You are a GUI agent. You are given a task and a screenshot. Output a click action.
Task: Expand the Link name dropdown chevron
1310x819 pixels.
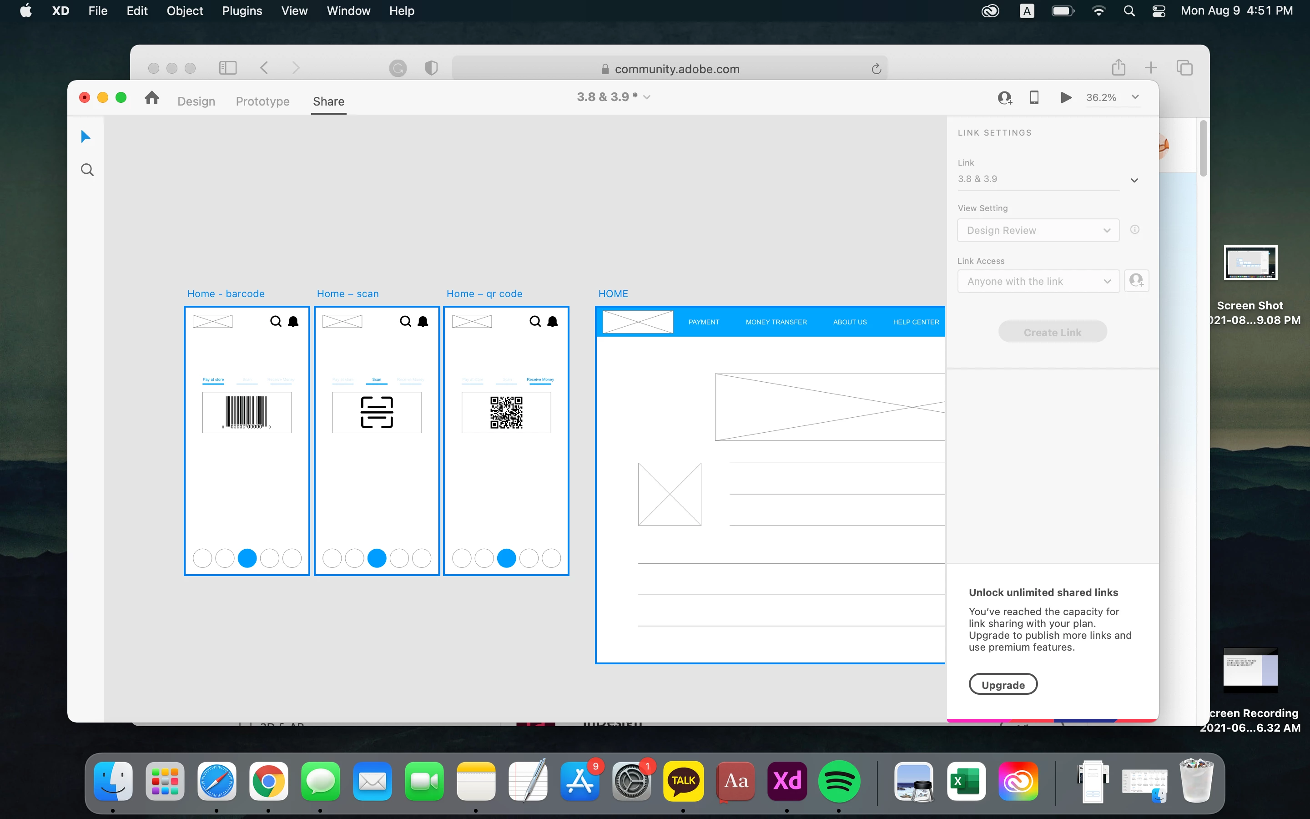tap(1134, 180)
